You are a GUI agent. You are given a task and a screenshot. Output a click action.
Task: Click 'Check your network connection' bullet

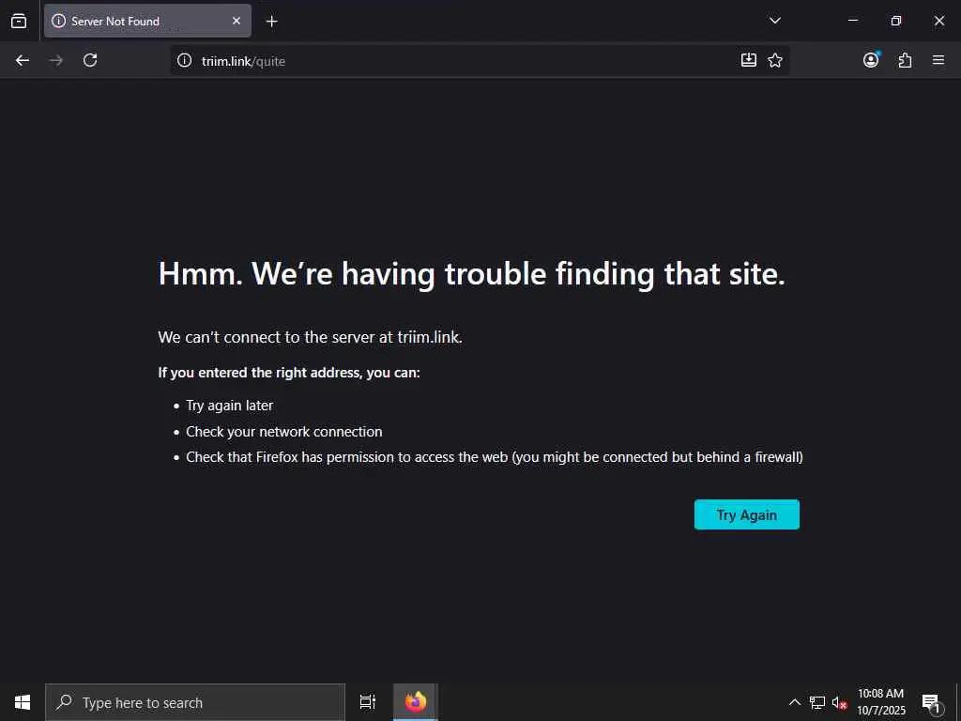pyautogui.click(x=283, y=432)
